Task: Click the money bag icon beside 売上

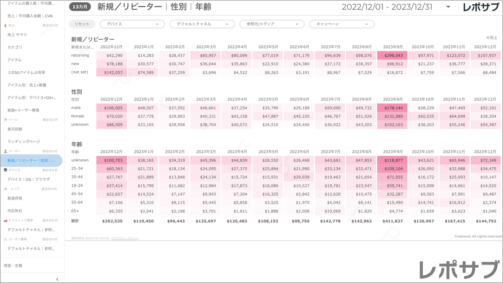Action: pyautogui.click(x=5, y=25)
